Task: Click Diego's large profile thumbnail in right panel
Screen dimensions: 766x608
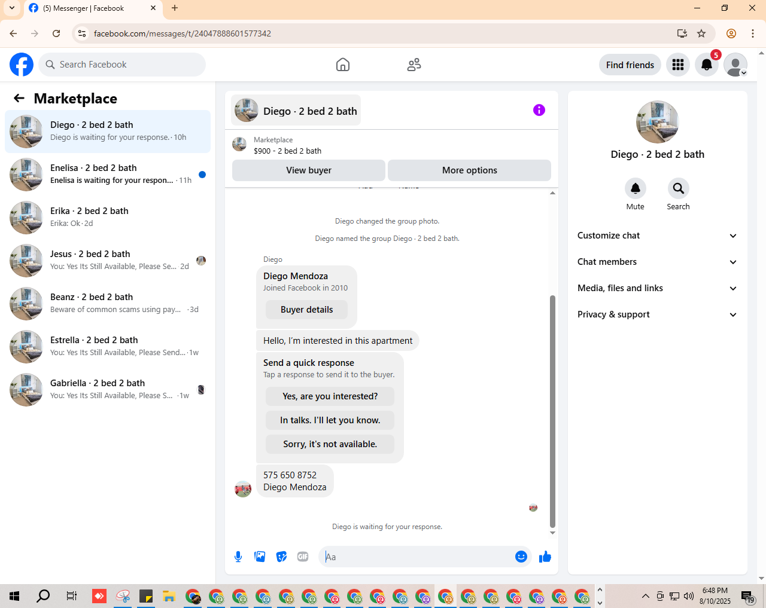Action: 658,122
